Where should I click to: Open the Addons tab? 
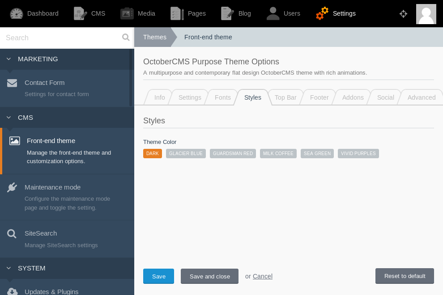353,97
